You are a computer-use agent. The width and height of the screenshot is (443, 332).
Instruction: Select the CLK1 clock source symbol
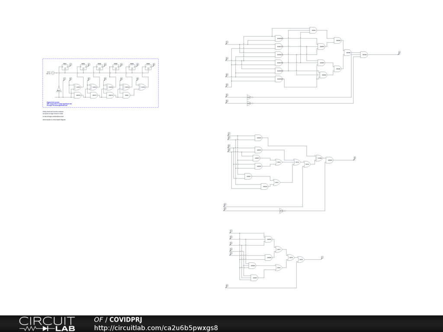coord(53,73)
